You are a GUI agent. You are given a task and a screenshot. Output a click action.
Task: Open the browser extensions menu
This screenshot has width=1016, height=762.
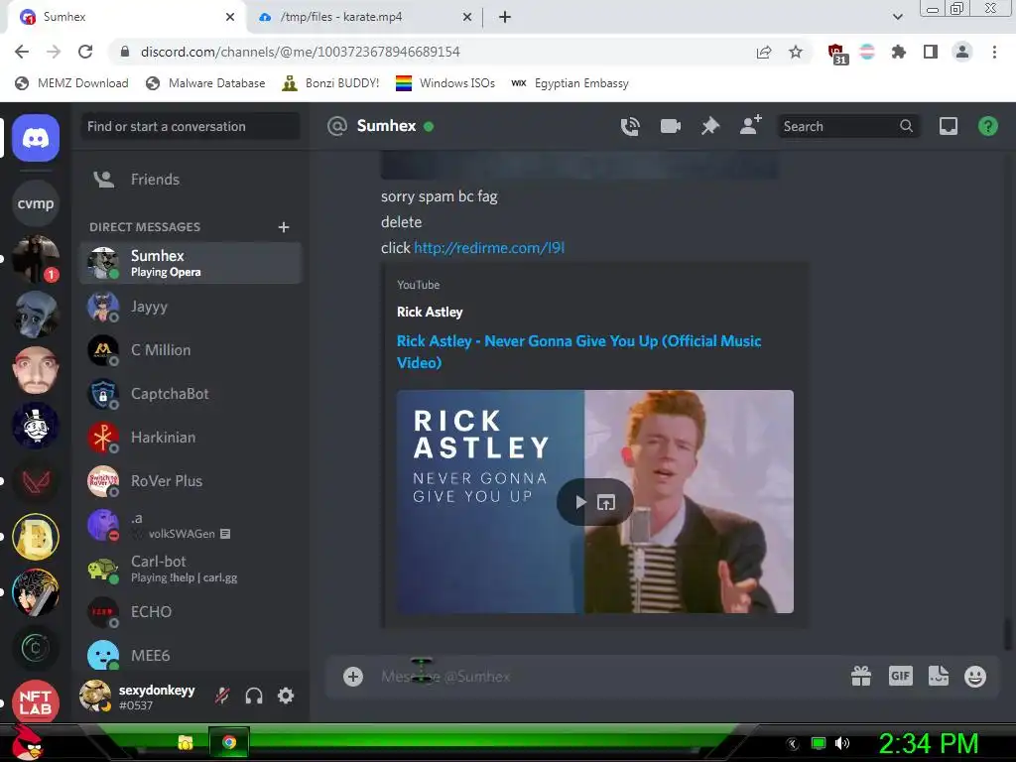[x=899, y=52]
